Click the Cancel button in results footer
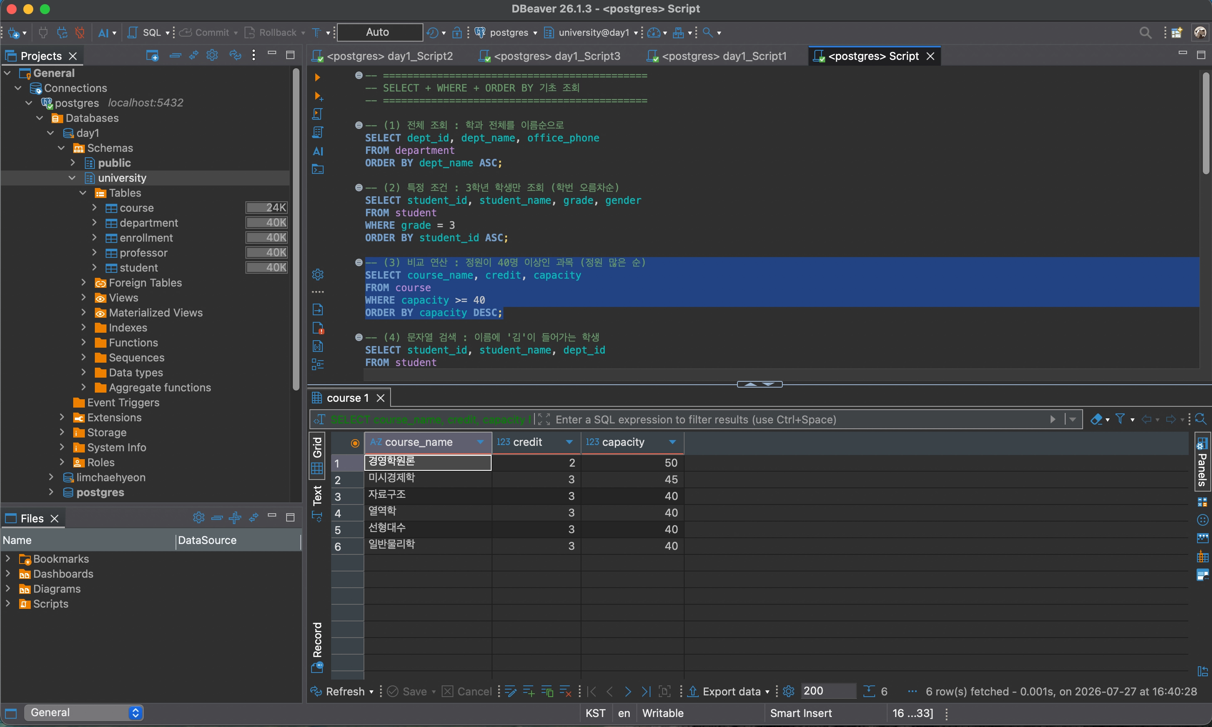The width and height of the screenshot is (1212, 727). pyautogui.click(x=467, y=691)
